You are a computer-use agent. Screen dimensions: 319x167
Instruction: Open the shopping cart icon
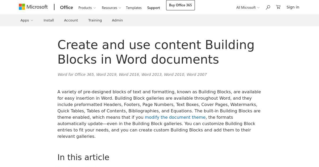278,7
